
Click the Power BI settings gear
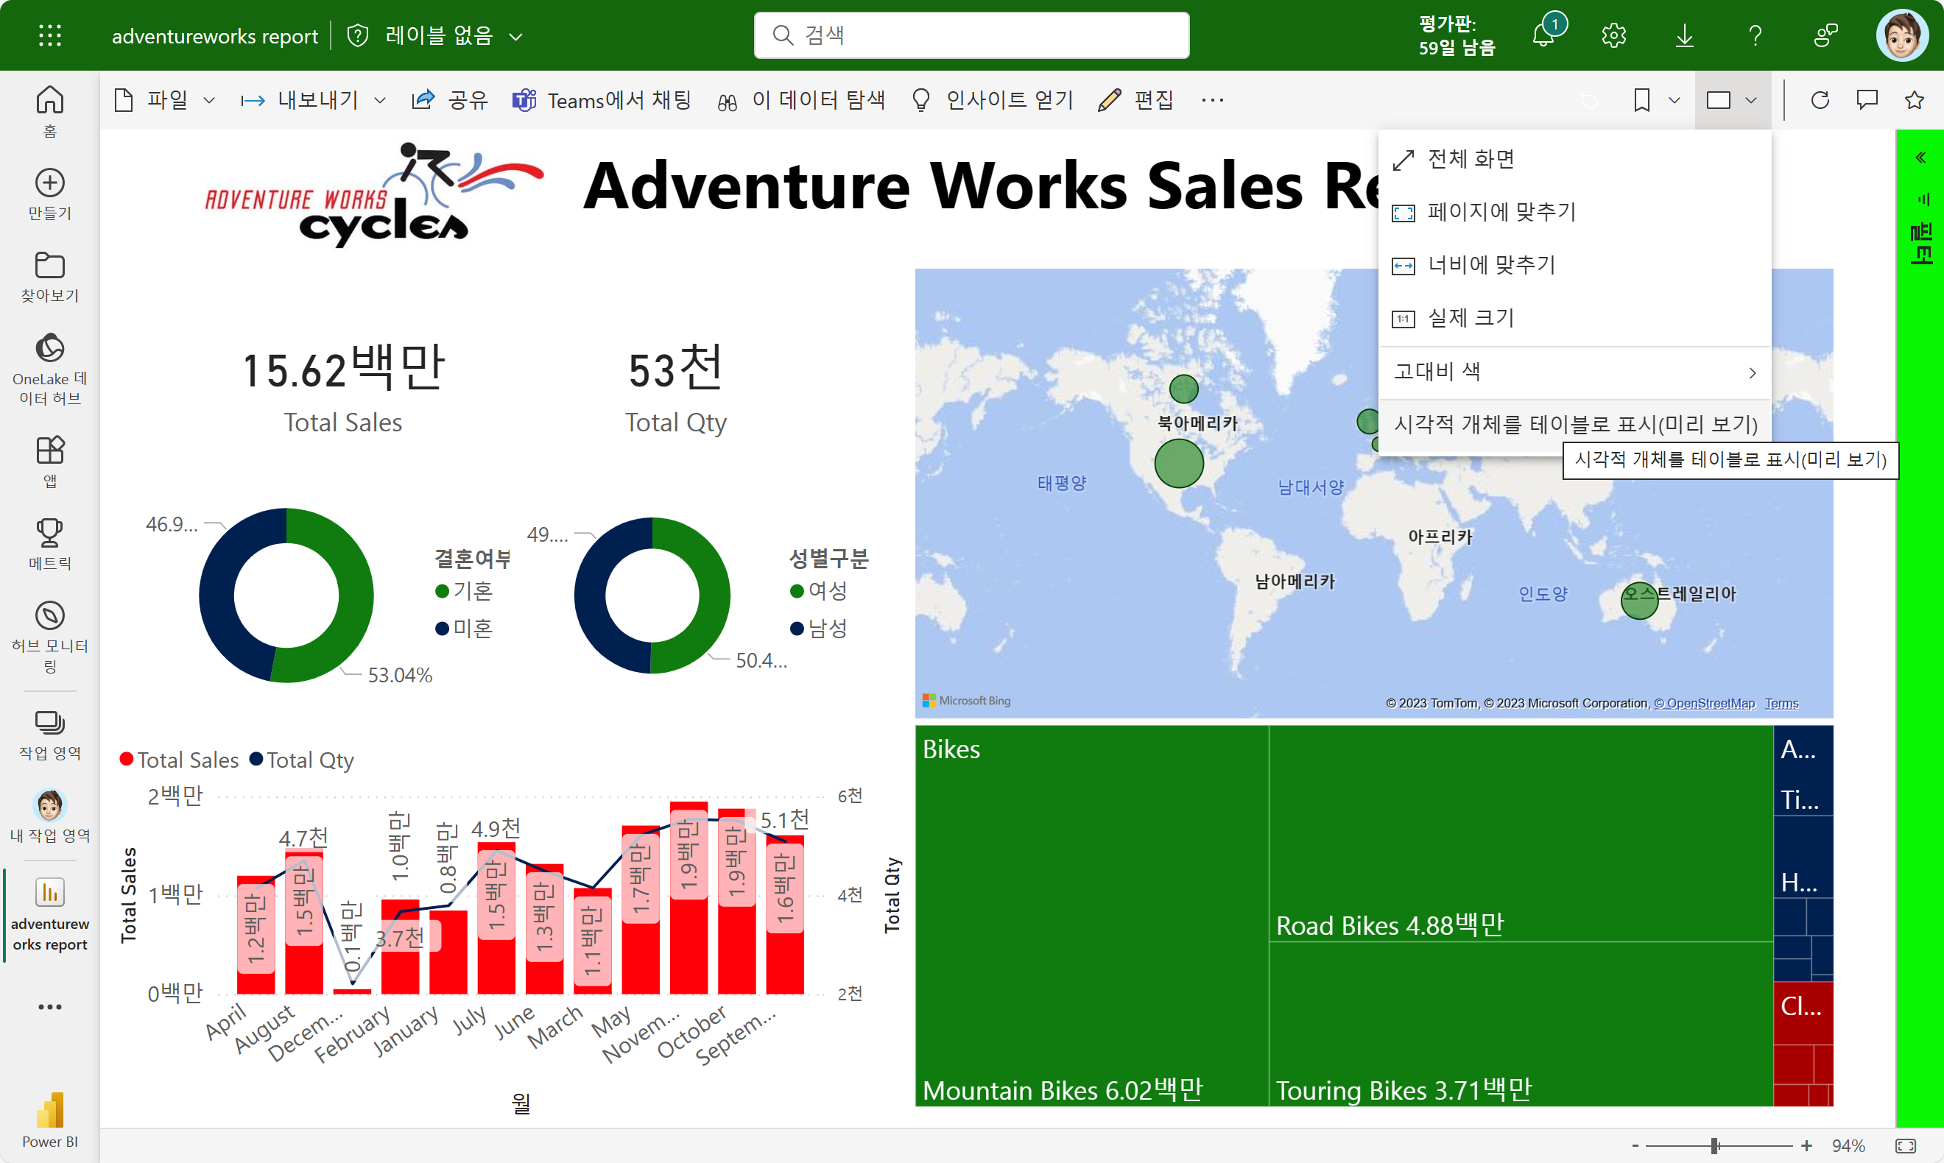[x=1613, y=35]
